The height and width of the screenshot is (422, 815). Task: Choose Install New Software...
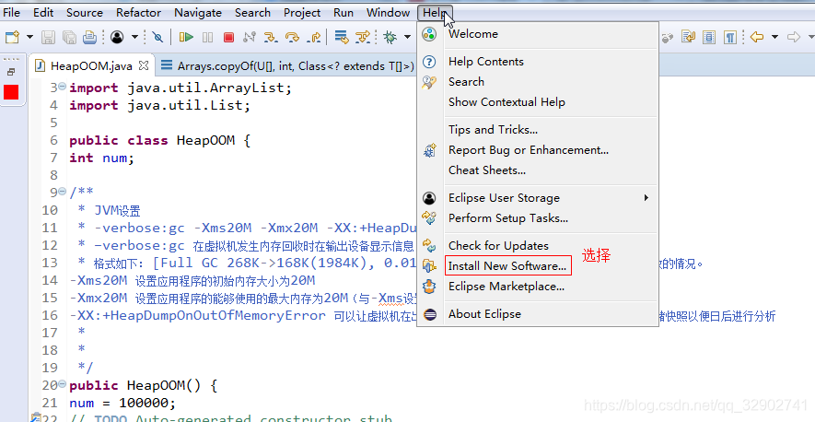click(x=538, y=266)
